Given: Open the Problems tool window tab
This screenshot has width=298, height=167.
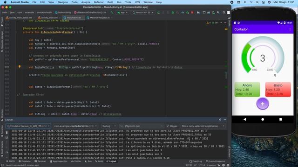Looking at the screenshot, I should [25, 161].
